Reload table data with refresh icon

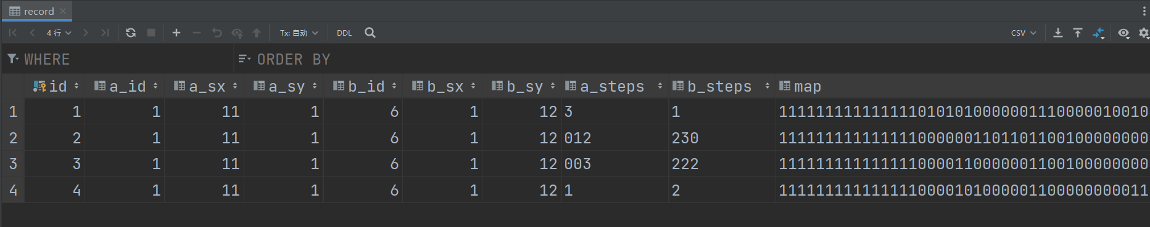coord(131,33)
